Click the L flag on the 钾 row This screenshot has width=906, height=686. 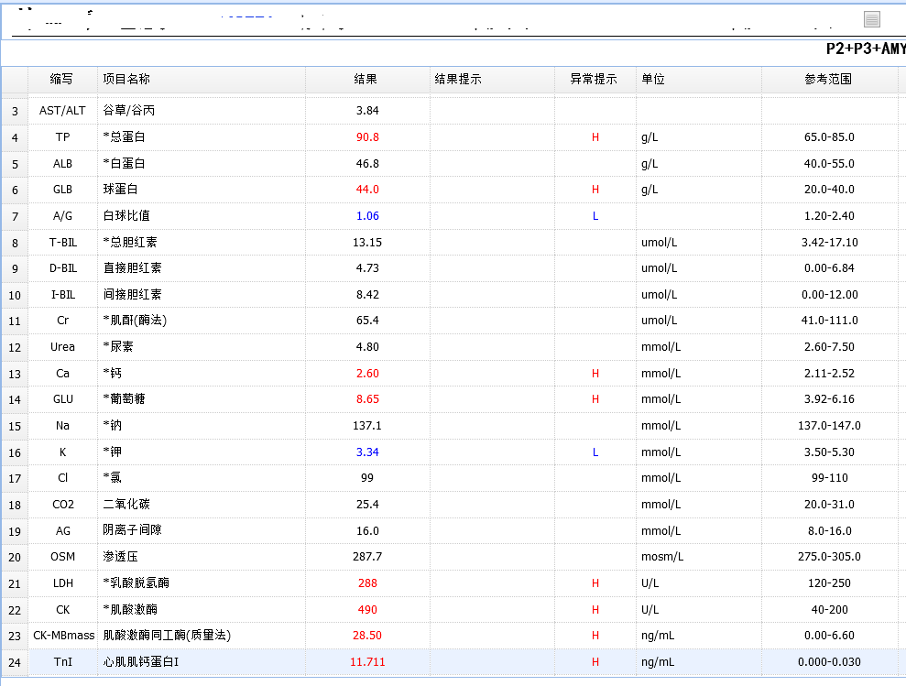point(595,452)
